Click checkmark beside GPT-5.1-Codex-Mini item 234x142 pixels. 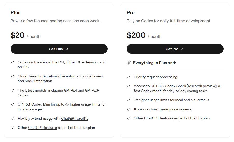[x=12, y=104]
